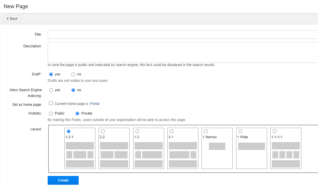
Task: Select the 1 Wide layout radio
Action: pos(240,132)
